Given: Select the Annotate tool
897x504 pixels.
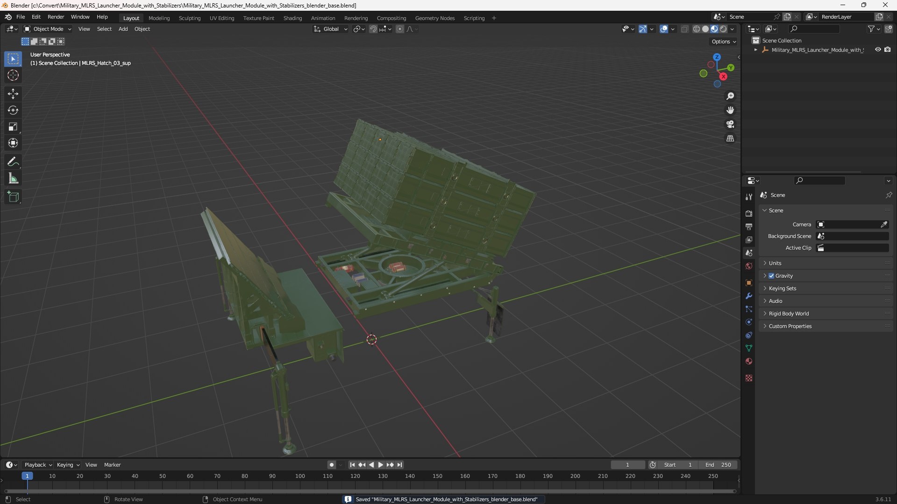Looking at the screenshot, I should pos(13,162).
